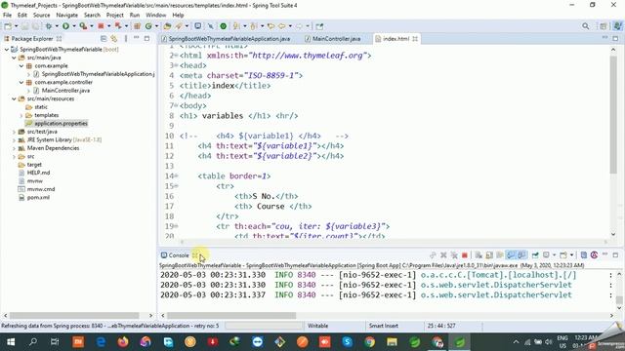This screenshot has height=351, width=625.
Task: Click the Windows Start button
Action: coord(11,342)
